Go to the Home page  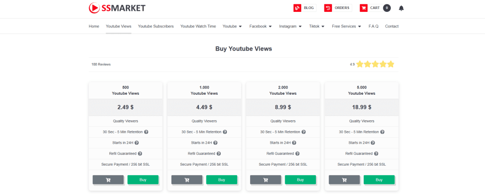point(94,26)
